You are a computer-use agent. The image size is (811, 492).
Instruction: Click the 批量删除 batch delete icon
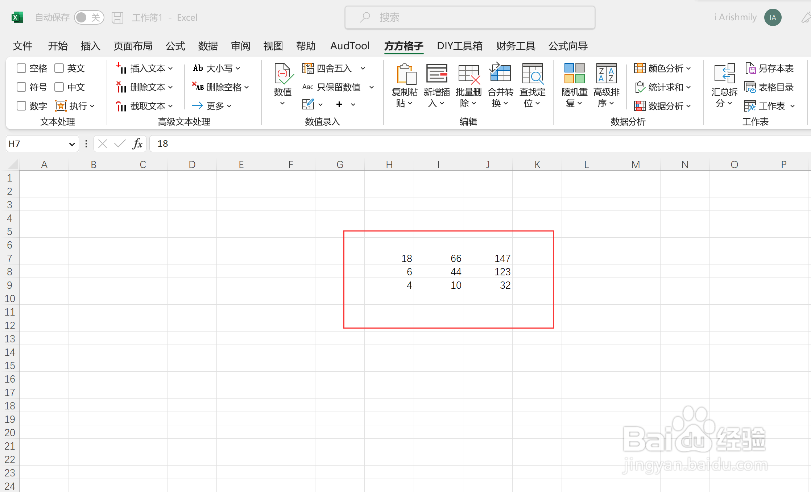point(469,74)
